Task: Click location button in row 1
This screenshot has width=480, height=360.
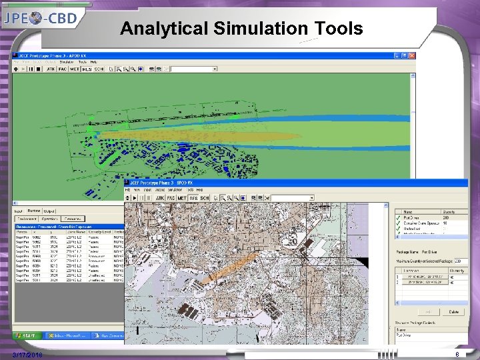Action: tap(425, 277)
